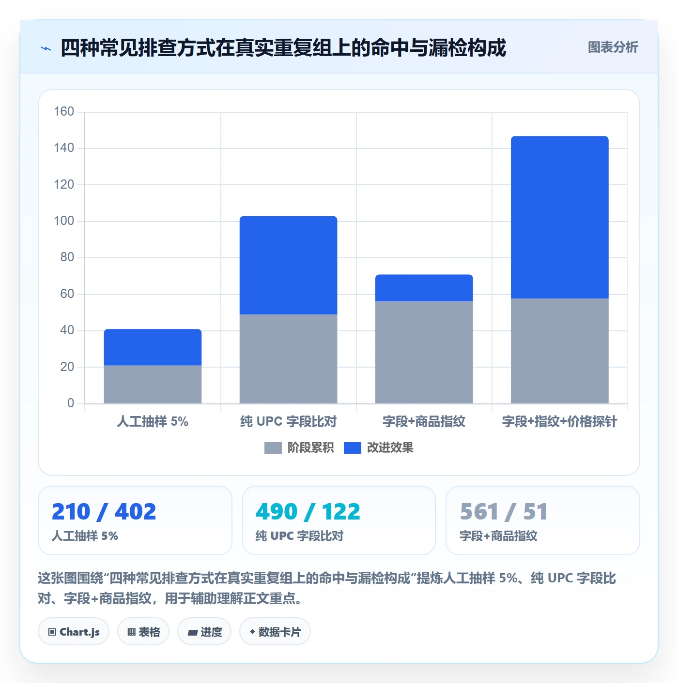
Task: Click the 561 / 51 value card
Action: click(x=543, y=520)
